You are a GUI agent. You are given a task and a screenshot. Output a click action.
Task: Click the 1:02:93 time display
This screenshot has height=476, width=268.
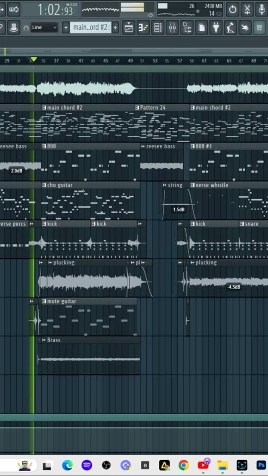[x=55, y=10]
